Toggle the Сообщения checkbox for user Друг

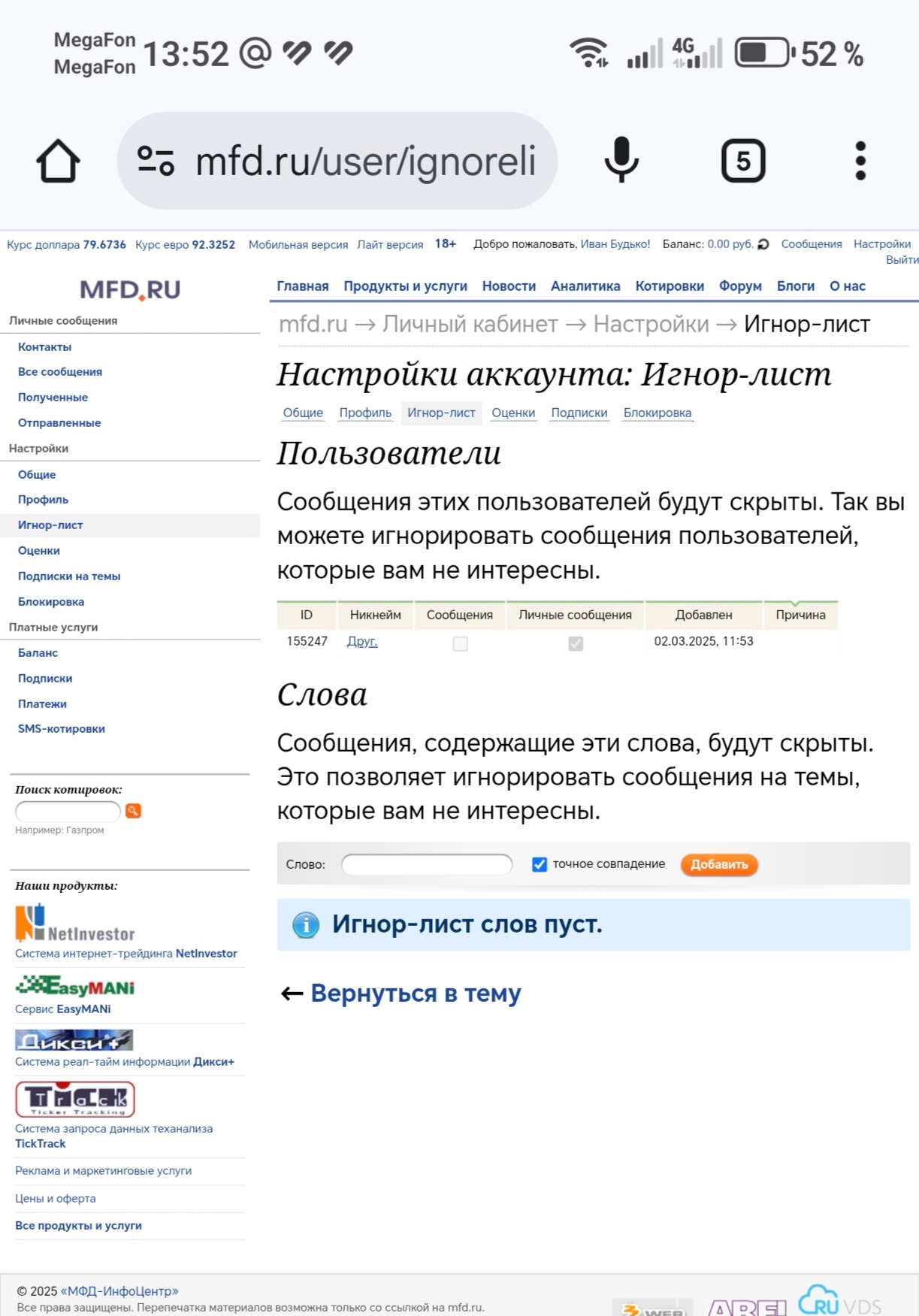461,643
